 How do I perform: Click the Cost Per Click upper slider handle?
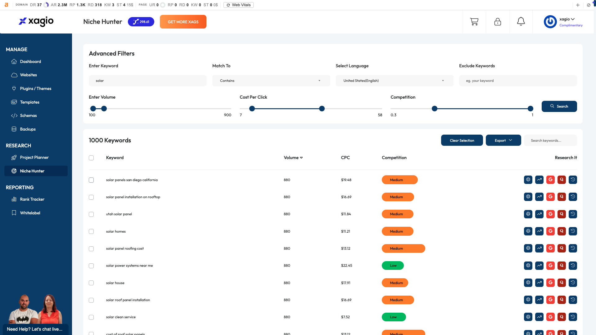coord(322,109)
